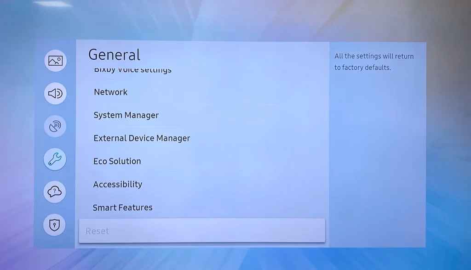The width and height of the screenshot is (471, 270).
Task: Open the Smart Features entry
Action: pyautogui.click(x=123, y=208)
